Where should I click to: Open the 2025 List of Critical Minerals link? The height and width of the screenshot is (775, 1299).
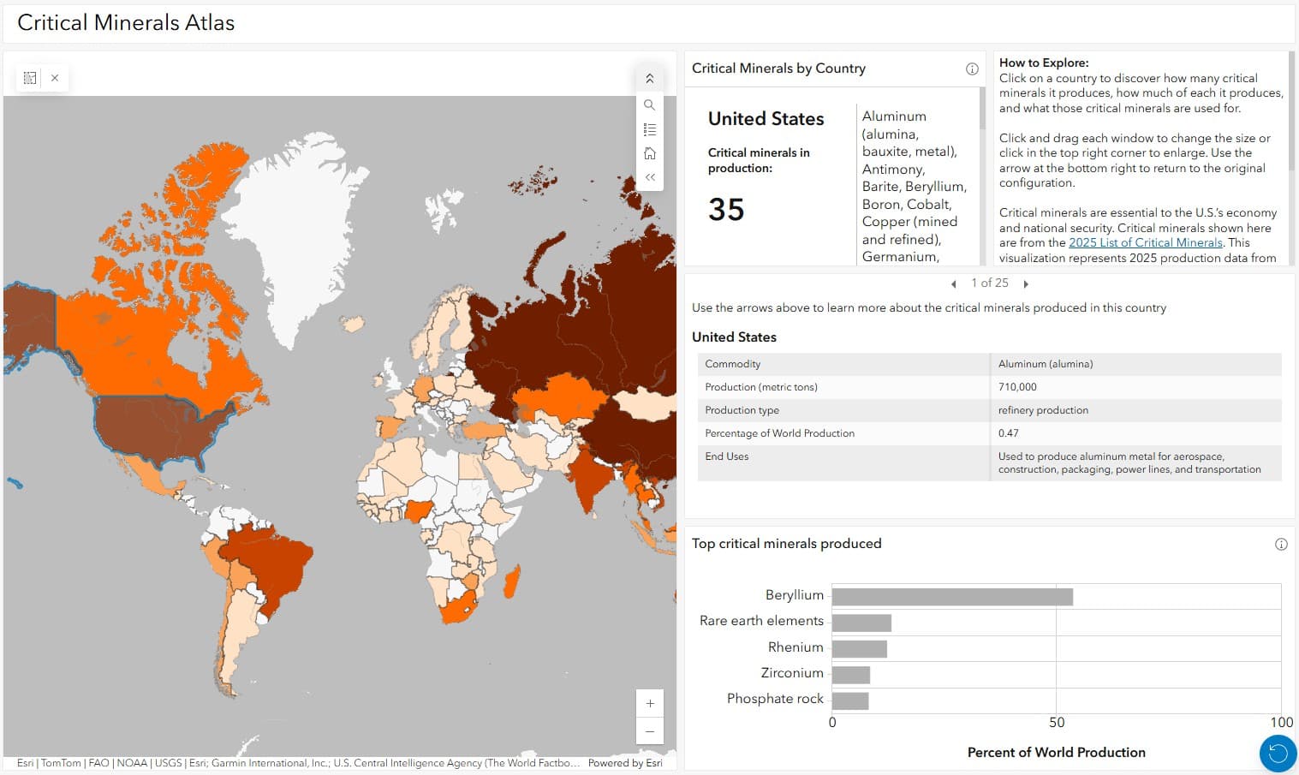click(x=1145, y=243)
